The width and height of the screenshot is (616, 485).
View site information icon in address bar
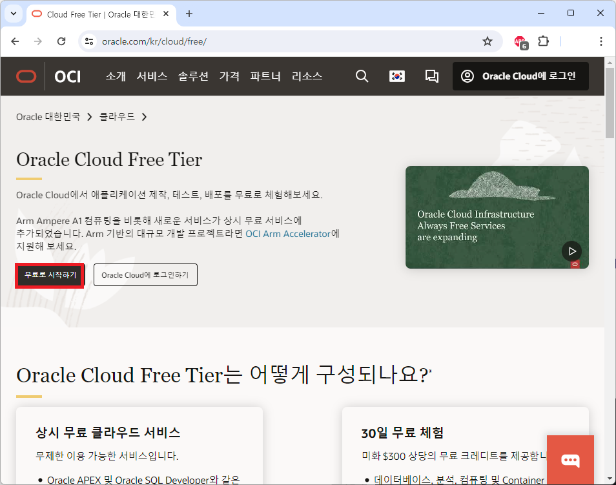[89, 41]
